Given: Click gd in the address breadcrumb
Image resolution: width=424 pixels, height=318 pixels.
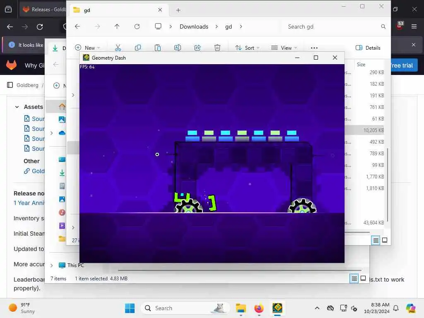Looking at the screenshot, I should point(229,26).
